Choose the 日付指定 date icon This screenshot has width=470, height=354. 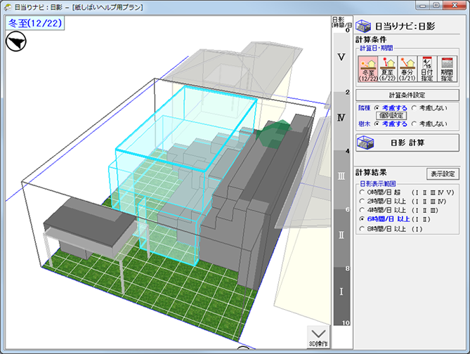[427, 69]
